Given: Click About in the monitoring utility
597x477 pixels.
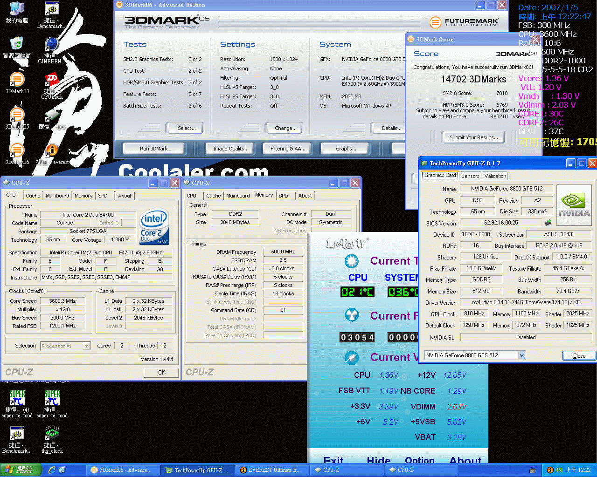Looking at the screenshot, I should [x=465, y=461].
